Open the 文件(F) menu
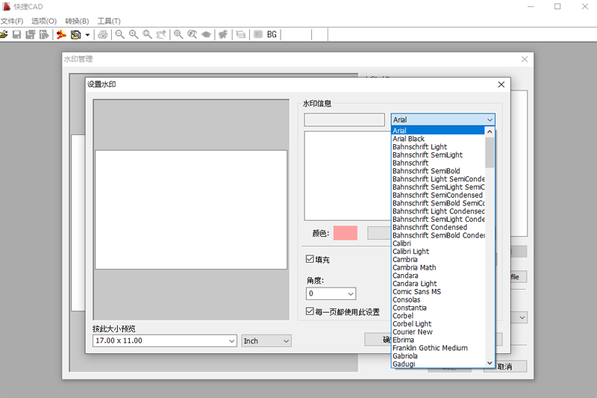Screen dimensions: 597x398 (x=12, y=21)
